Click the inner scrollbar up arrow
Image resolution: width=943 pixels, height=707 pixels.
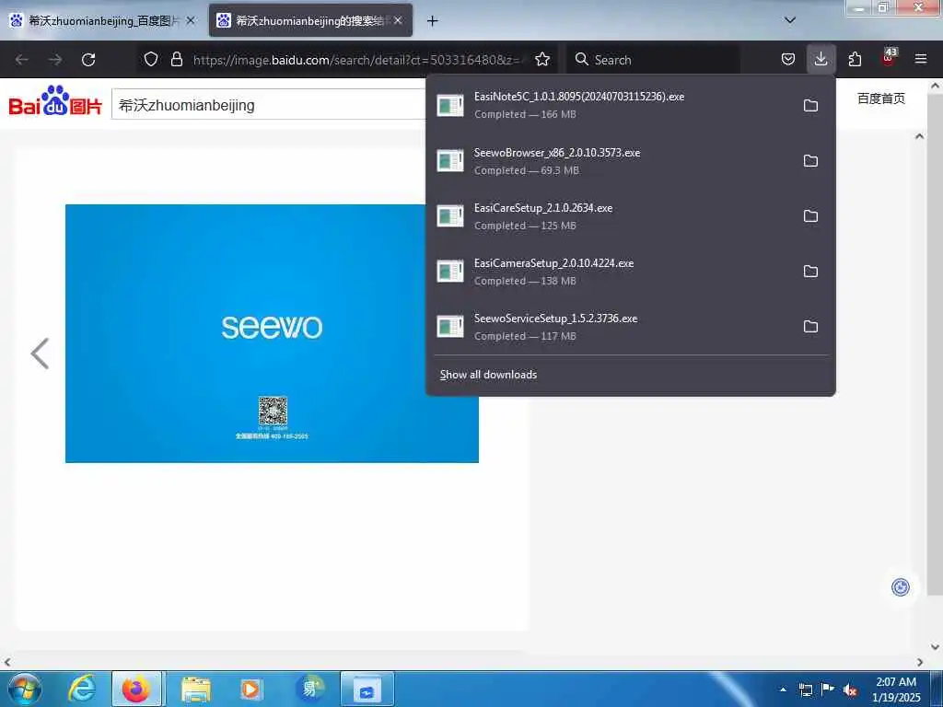click(920, 136)
